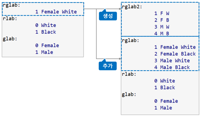Select '1 Female White' in right panel
This screenshot has height=117, width=202.
pos(175,47)
